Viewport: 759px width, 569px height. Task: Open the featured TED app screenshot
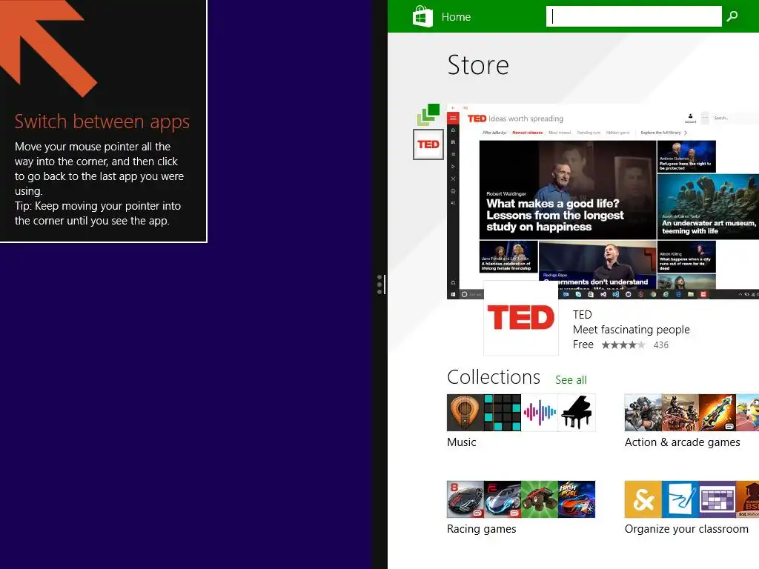603,202
